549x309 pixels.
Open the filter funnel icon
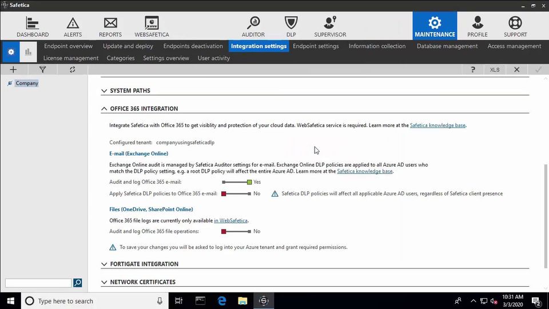(x=42, y=69)
